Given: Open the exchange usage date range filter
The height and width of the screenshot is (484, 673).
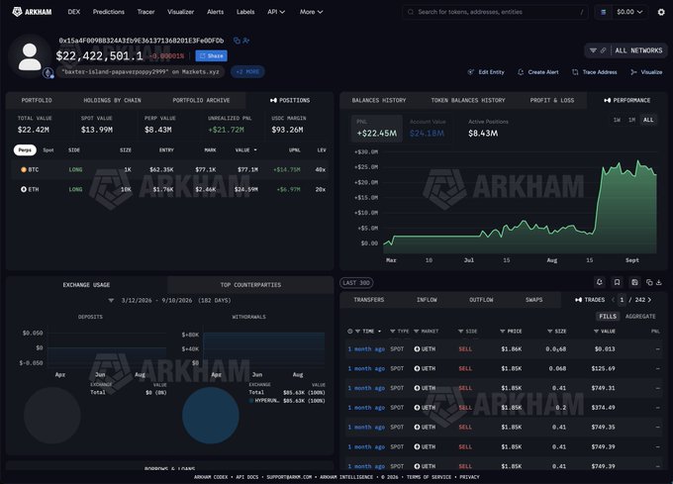Looking at the screenshot, I should pyautogui.click(x=170, y=300).
